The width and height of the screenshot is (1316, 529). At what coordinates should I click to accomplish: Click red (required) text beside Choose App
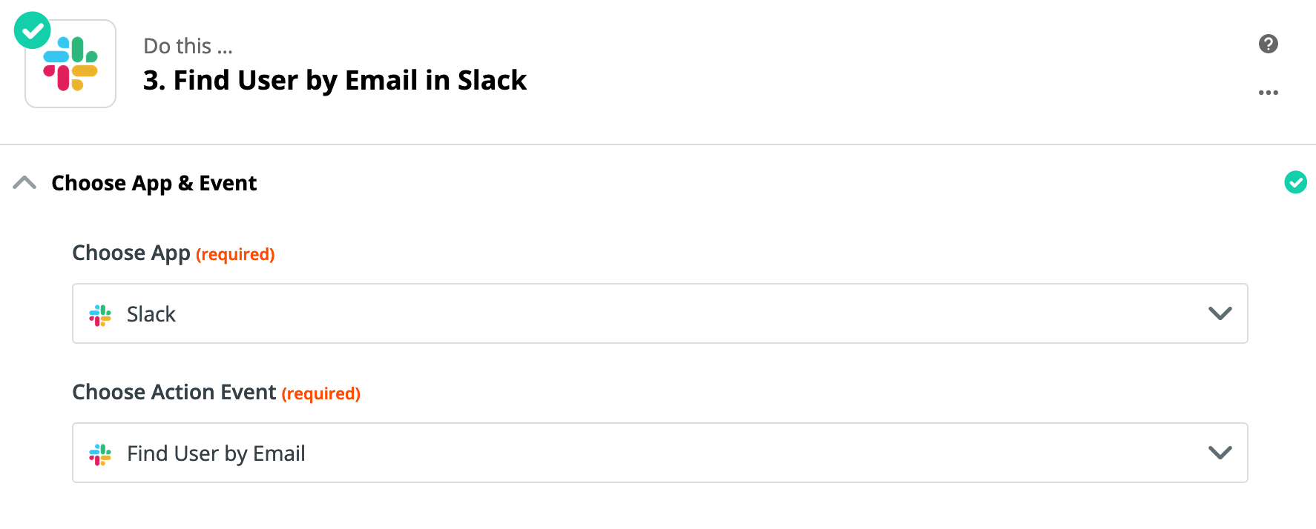click(235, 254)
